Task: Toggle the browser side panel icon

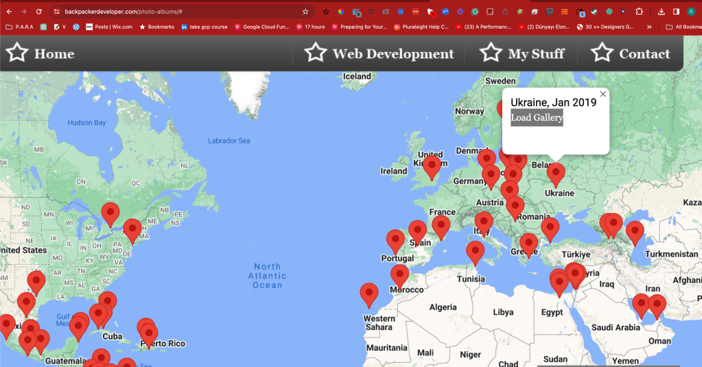Action: pos(676,12)
